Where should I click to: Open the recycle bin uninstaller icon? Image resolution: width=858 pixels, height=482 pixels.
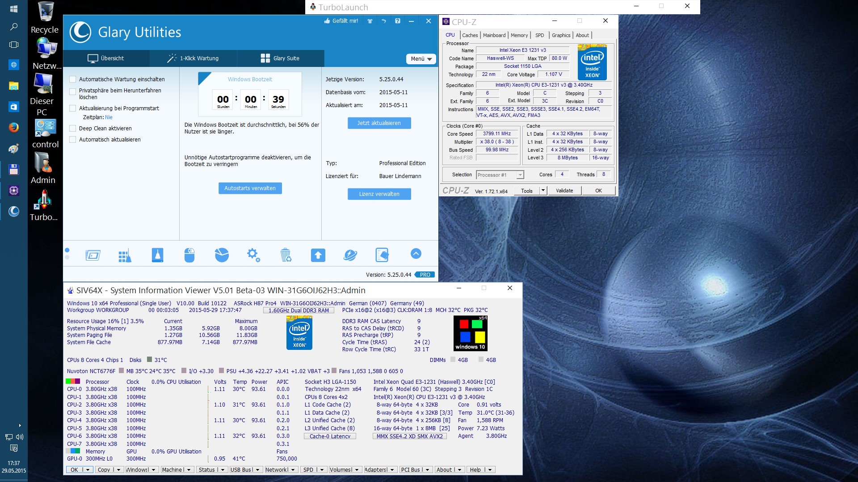286,255
